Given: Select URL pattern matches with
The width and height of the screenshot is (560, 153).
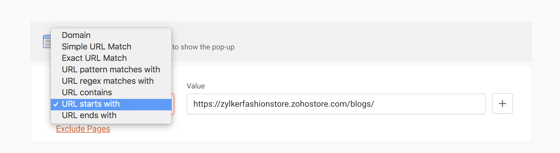Looking at the screenshot, I should pyautogui.click(x=111, y=69).
